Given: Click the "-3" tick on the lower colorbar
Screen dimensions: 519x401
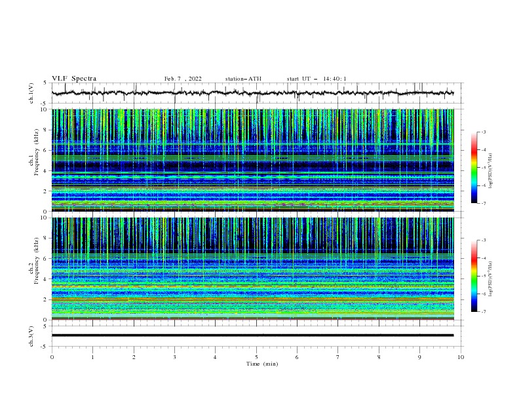Looking at the screenshot, I should point(484,240).
